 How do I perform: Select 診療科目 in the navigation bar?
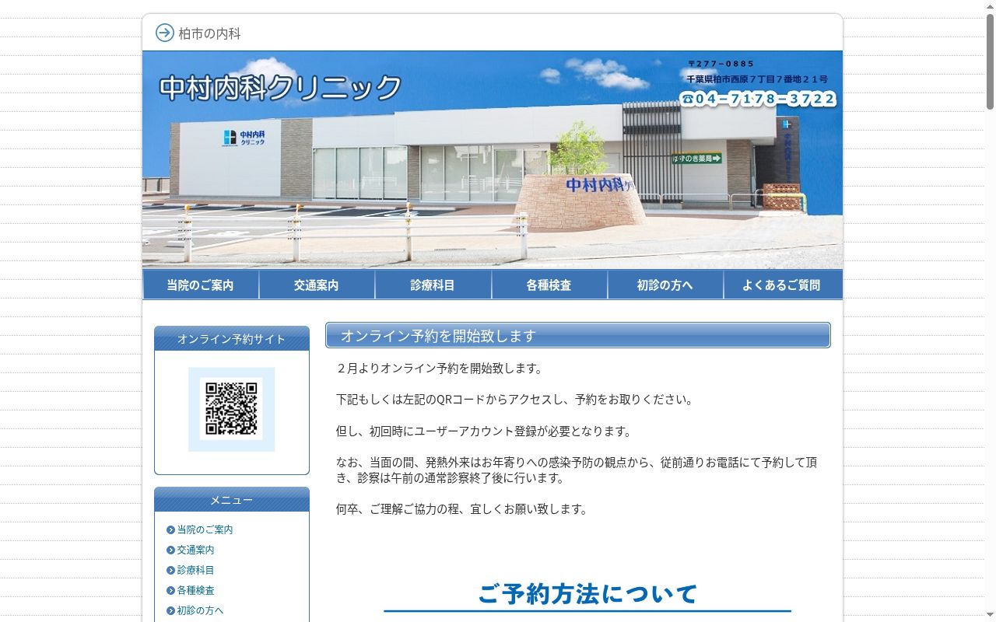pos(433,285)
